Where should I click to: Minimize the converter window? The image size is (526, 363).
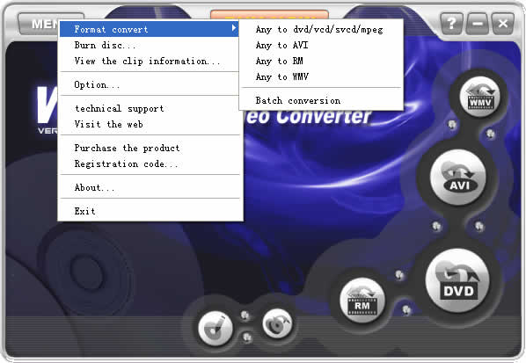coord(478,24)
